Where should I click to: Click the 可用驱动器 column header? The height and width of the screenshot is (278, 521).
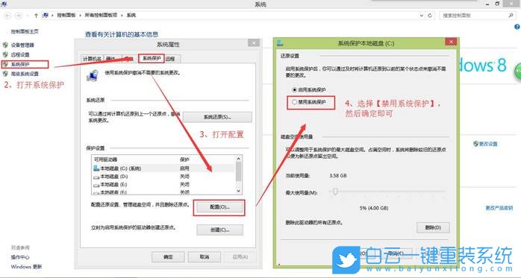coord(105,159)
